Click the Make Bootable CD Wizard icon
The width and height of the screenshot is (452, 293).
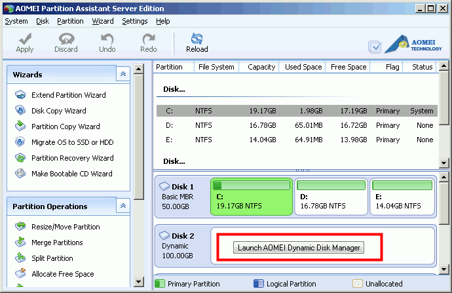coord(20,173)
